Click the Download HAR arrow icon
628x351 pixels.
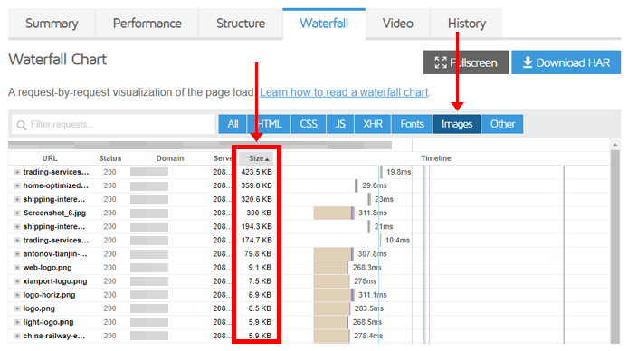528,62
